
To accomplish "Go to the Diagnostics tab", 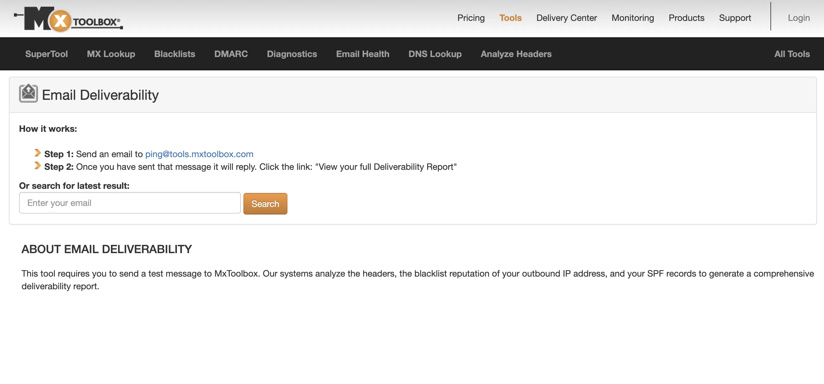I will (292, 54).
